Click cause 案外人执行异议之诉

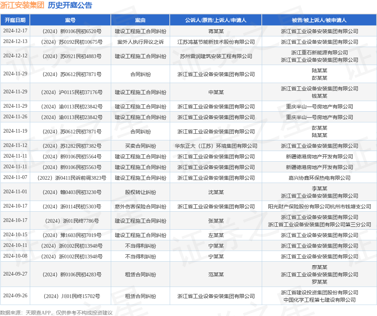140,42
